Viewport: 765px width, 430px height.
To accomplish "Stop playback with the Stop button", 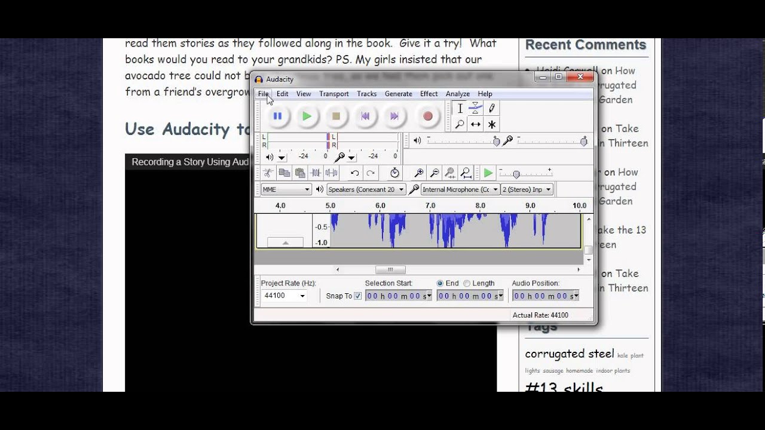I will pos(336,116).
